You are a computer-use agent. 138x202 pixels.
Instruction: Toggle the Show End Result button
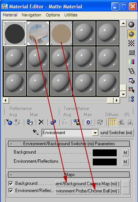pyautogui.click(x=113, y=122)
